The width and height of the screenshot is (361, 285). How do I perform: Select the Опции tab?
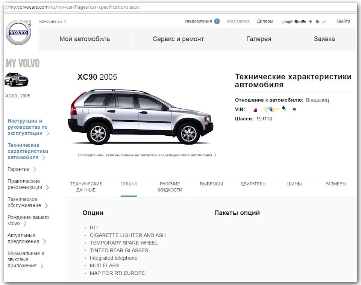click(x=129, y=184)
